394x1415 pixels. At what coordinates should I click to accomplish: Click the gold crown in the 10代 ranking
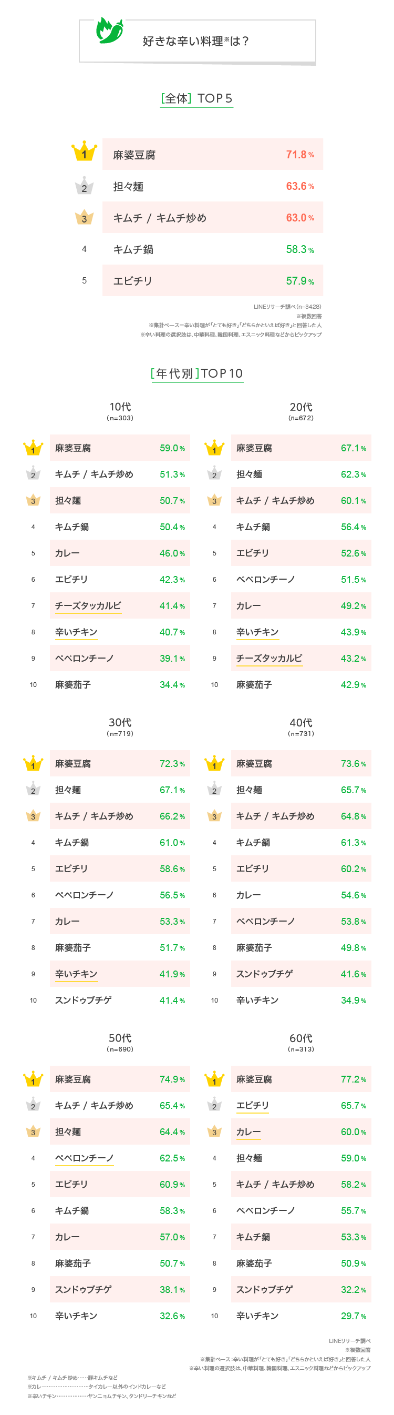pyautogui.click(x=33, y=447)
